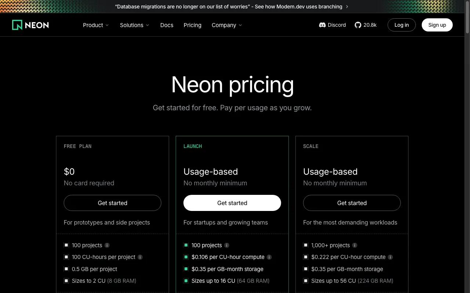This screenshot has width=470, height=293.
Task: Click the "$0" price text
Action: tap(69, 171)
